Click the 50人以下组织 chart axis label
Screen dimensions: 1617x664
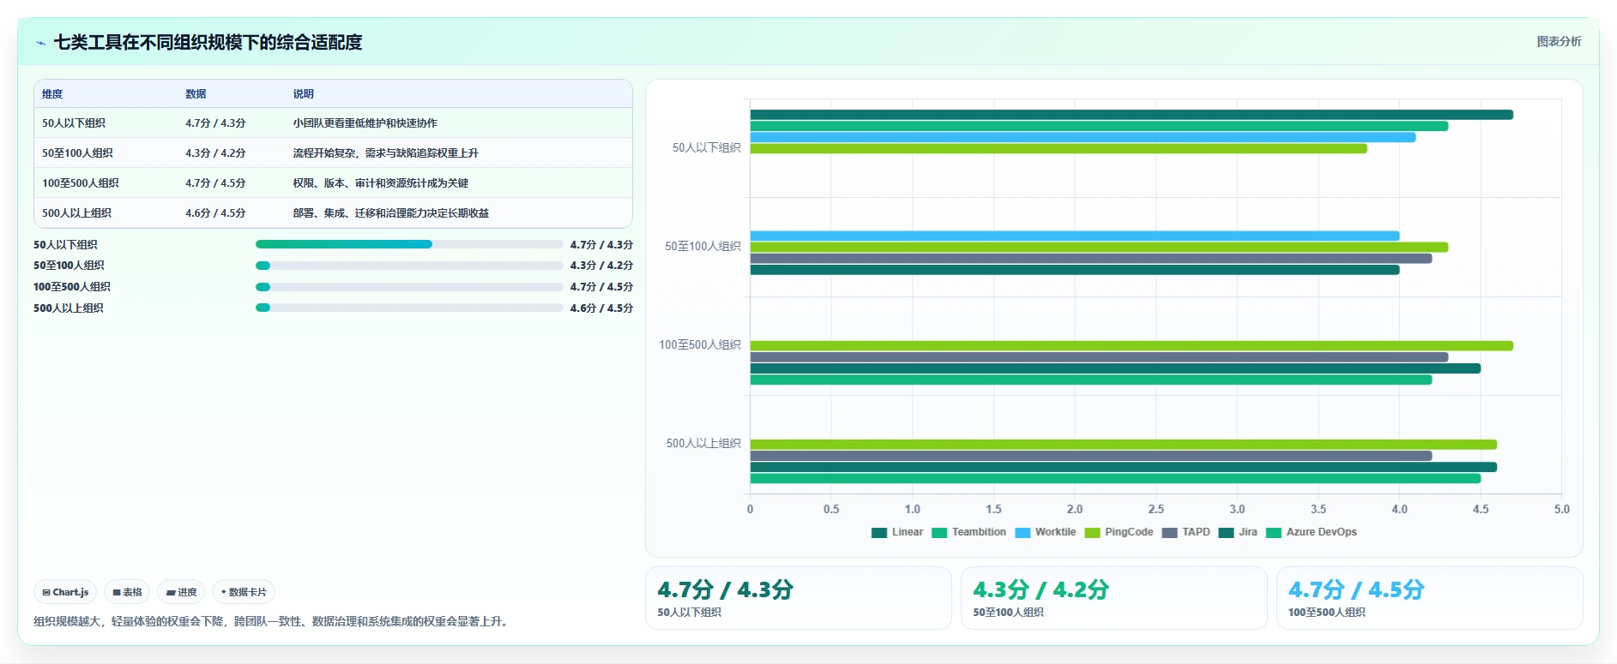pyautogui.click(x=706, y=148)
